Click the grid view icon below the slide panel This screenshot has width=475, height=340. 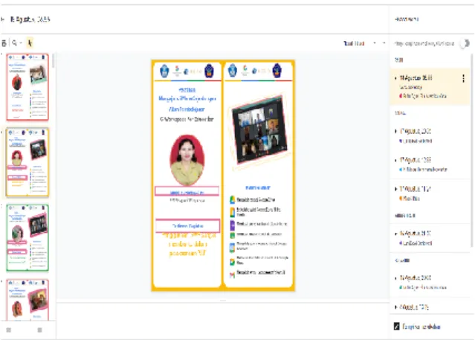tap(39, 330)
